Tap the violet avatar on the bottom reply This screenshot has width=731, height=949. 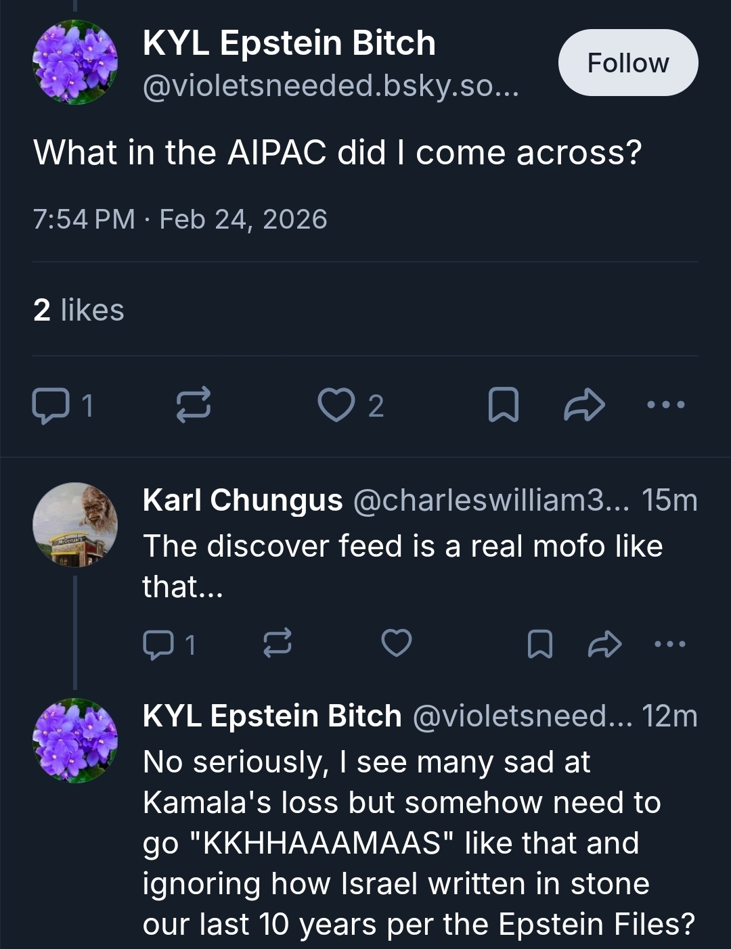point(75,741)
